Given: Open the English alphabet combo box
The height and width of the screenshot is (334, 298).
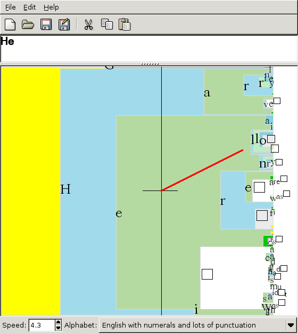Looking at the screenshot, I should tap(198, 325).
